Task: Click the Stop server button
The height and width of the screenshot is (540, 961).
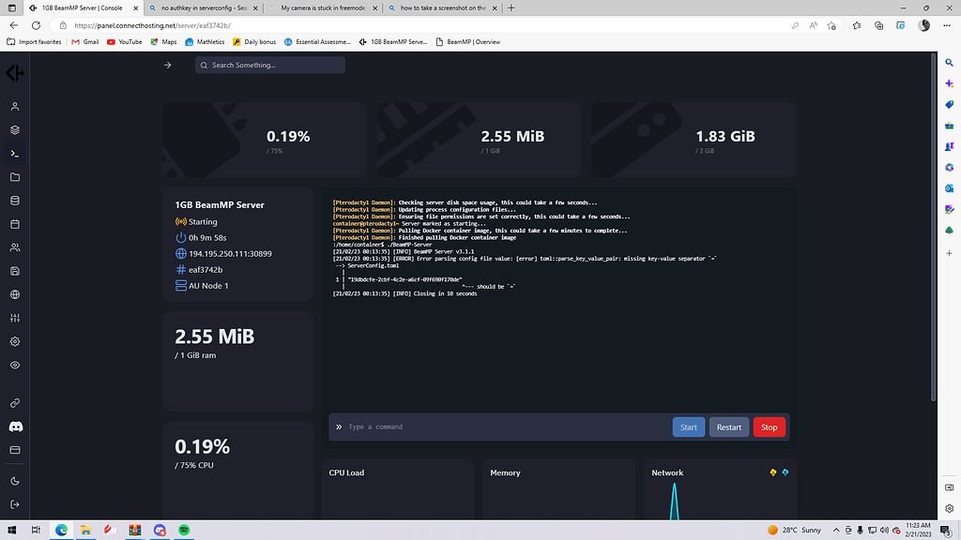Action: 769,427
